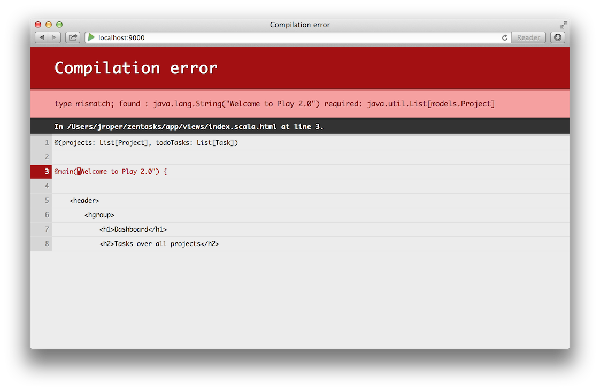Zoom the window with the green button
The height and width of the screenshot is (391, 600).
click(59, 25)
